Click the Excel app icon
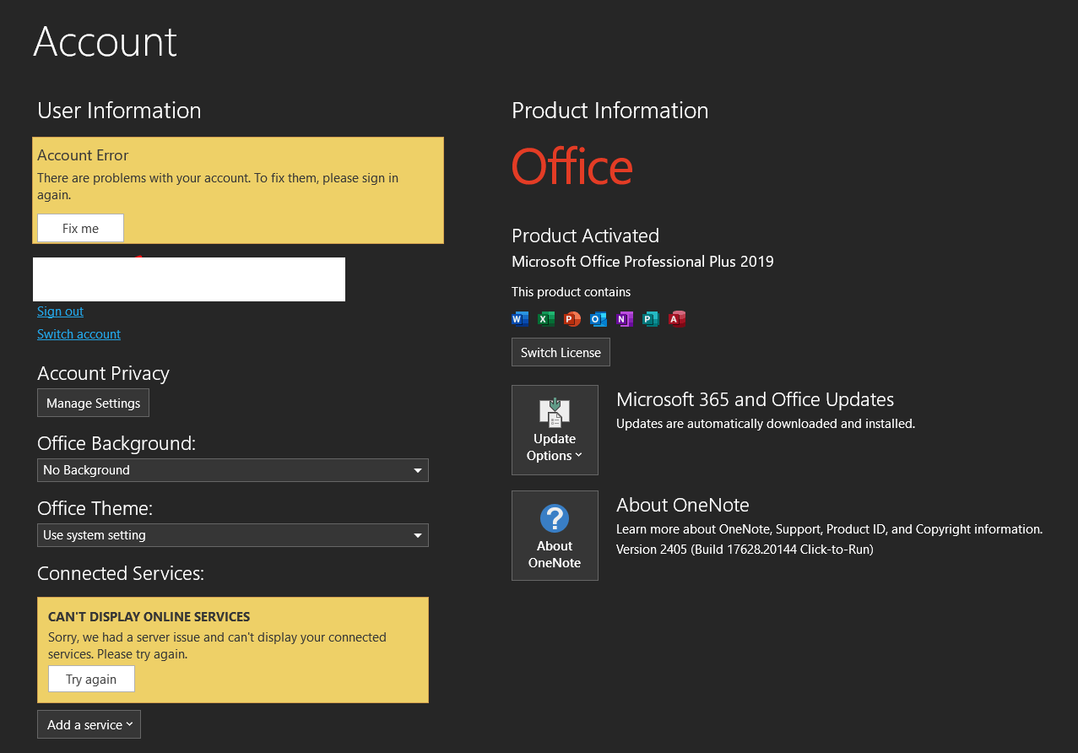Viewport: 1078px width, 753px height. point(546,318)
